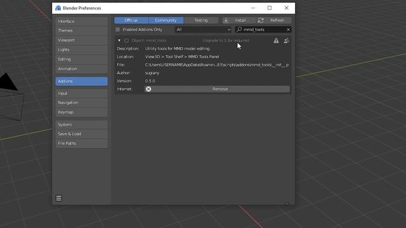
Task: Select the Add-ons section
Action: [82, 81]
